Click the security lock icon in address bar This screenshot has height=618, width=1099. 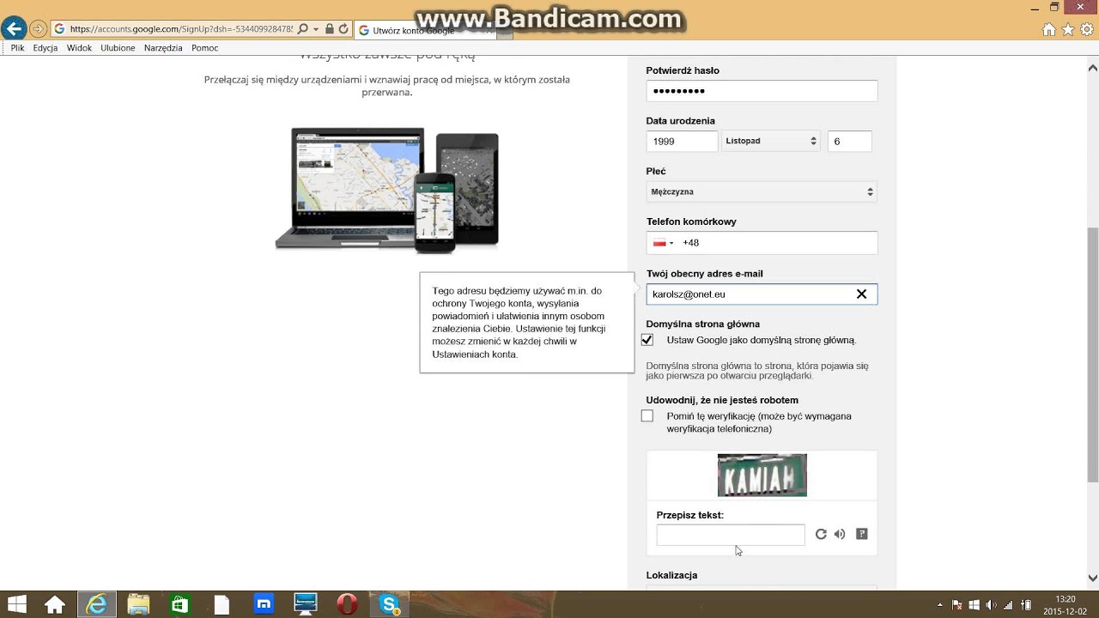click(x=330, y=29)
